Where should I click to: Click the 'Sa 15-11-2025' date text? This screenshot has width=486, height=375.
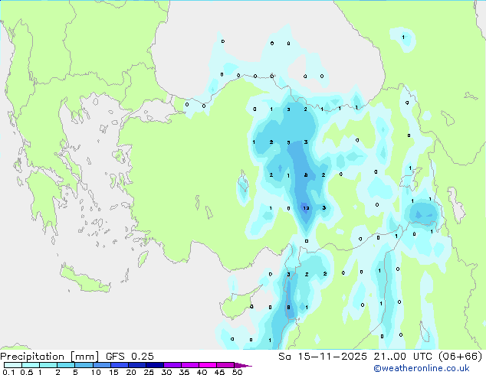[x=323, y=357]
